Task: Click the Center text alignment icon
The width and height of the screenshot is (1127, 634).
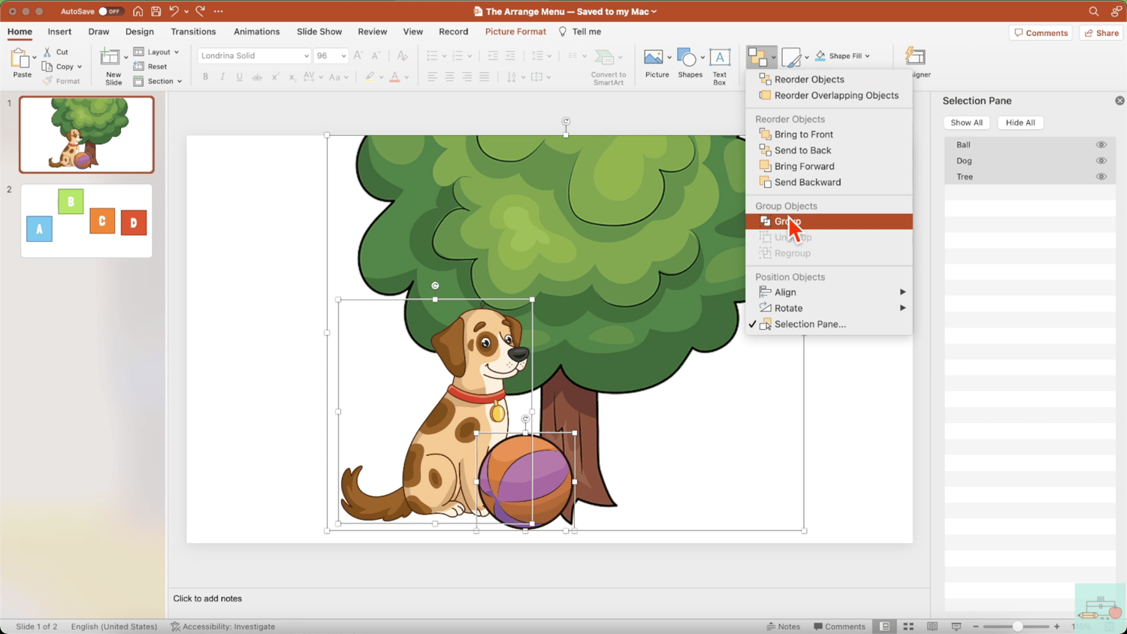Action: tap(449, 77)
